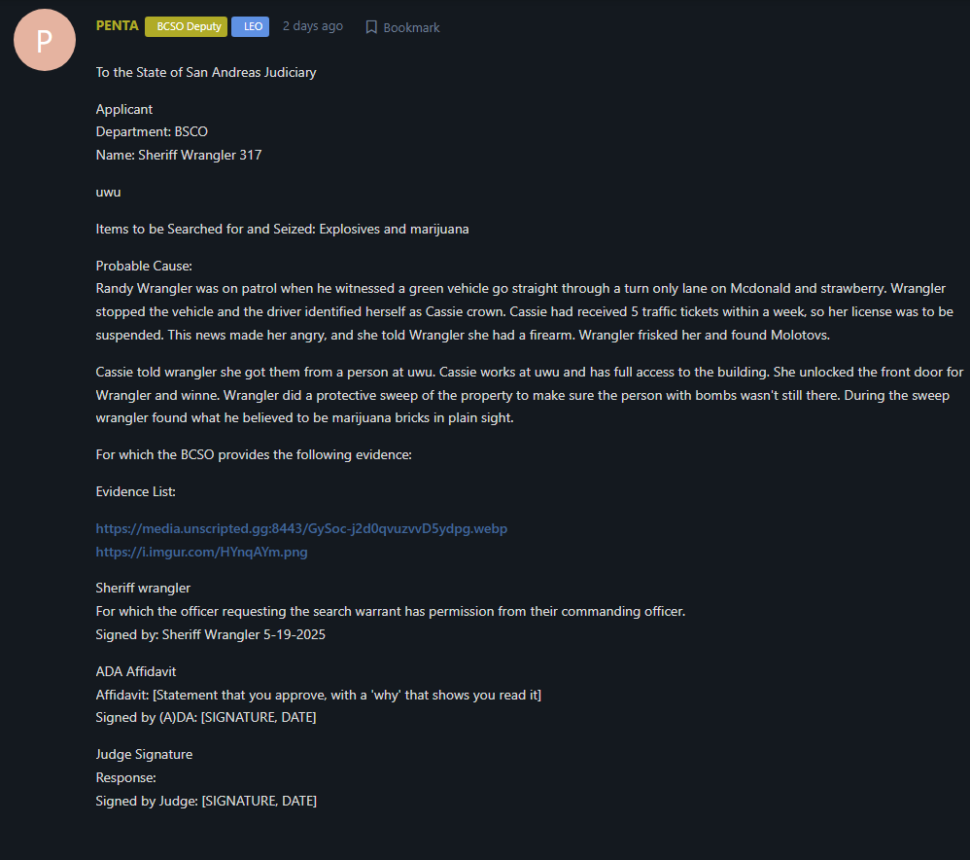Click the blue LEO badge

tap(251, 26)
